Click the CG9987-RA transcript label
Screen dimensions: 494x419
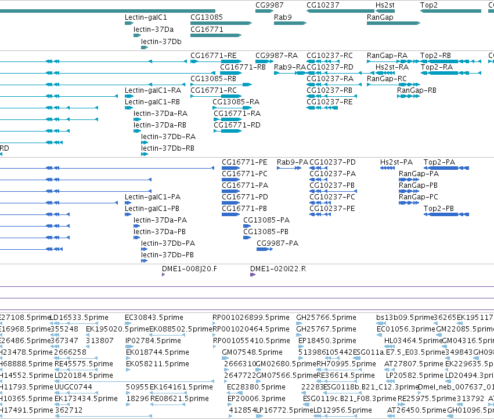[277, 56]
